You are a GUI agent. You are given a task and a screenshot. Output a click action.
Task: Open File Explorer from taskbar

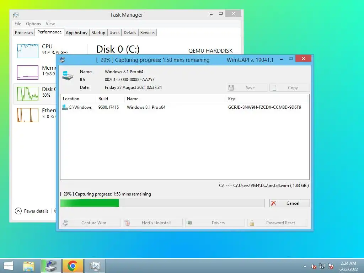(29, 266)
